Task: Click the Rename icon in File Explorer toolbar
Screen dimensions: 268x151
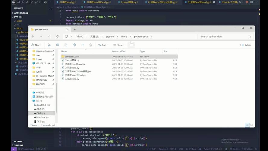Action: coord(74,45)
